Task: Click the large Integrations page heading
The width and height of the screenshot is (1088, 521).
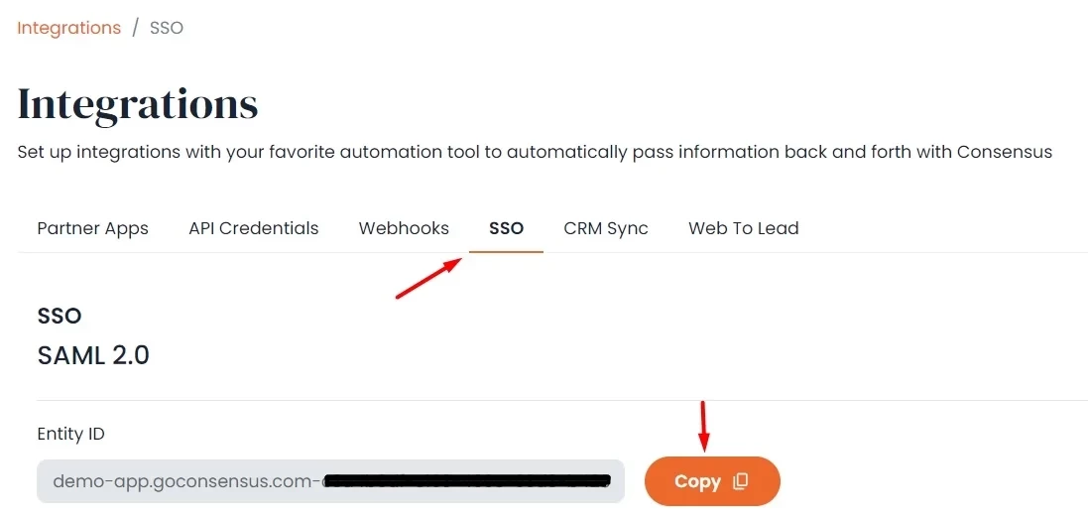Action: [x=138, y=104]
